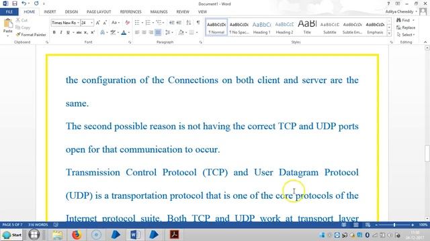Apply the Title style
The height and width of the screenshot is (241, 430).
point(307,27)
